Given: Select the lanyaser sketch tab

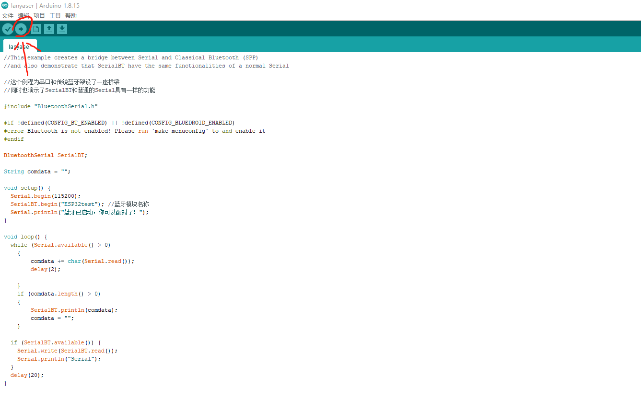Looking at the screenshot, I should coord(20,46).
